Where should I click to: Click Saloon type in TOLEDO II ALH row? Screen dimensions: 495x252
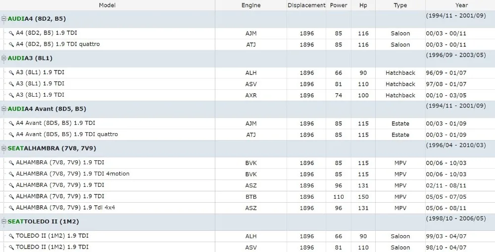400,236
